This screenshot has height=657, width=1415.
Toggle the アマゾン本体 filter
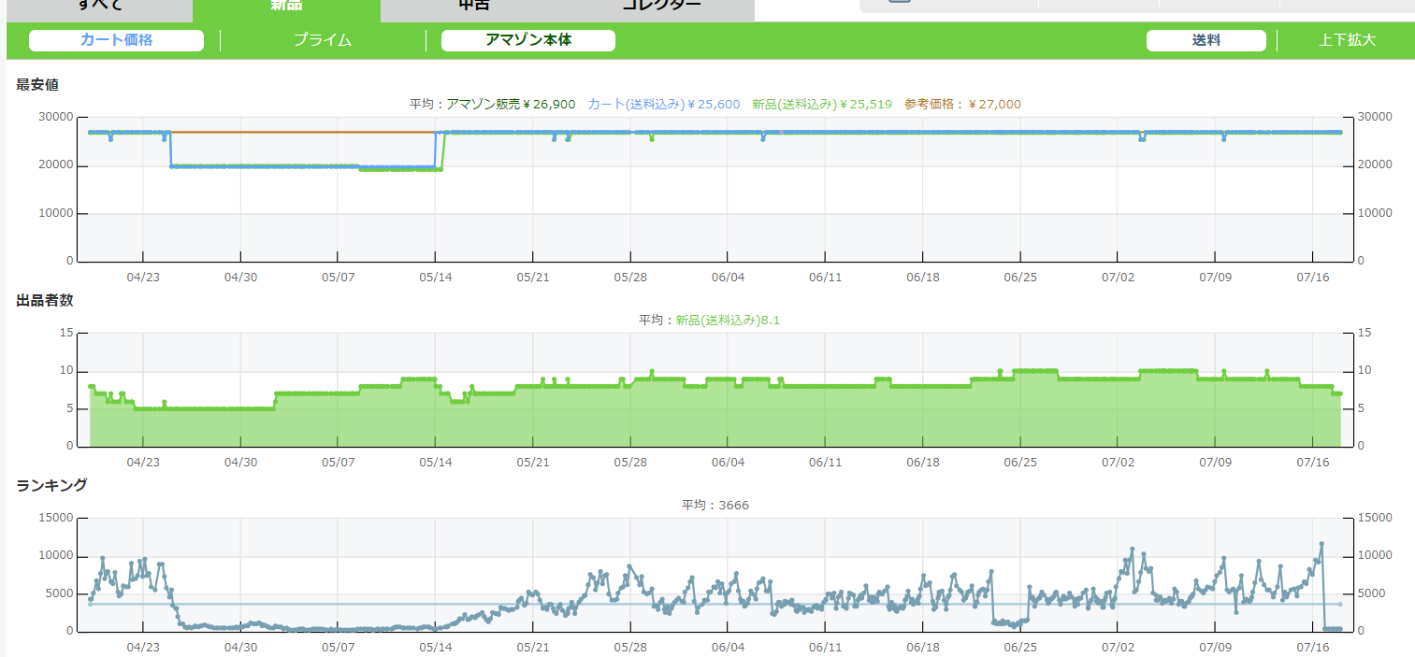[x=527, y=40]
